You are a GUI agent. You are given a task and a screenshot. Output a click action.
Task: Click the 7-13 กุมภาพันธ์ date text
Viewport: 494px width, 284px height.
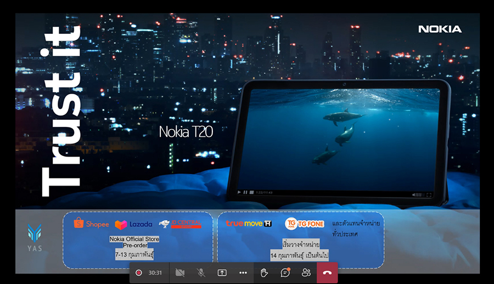(134, 254)
